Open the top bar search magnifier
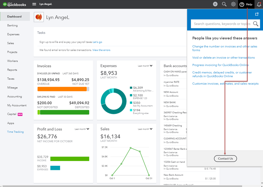This screenshot has width=263, height=187. click(224, 4)
